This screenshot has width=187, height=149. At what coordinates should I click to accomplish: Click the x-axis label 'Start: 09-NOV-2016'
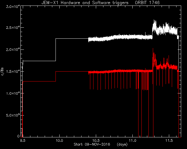(92, 144)
